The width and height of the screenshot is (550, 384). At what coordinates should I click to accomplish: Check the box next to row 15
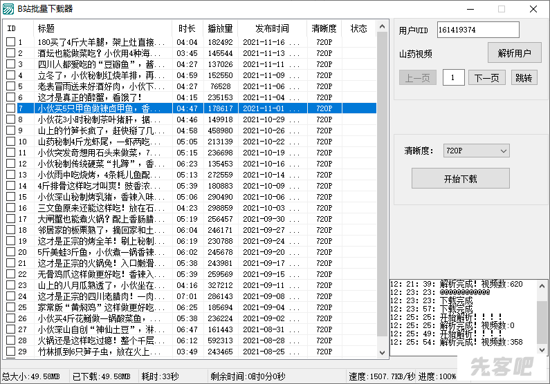tap(10, 197)
